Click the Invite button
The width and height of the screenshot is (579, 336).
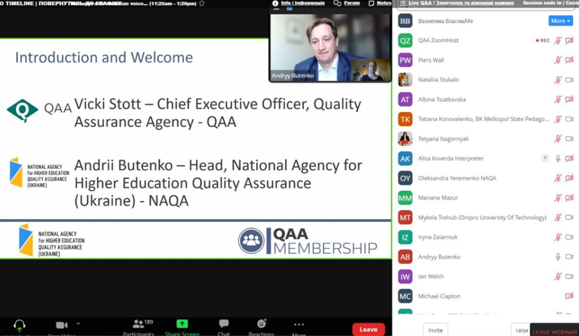[x=435, y=330]
